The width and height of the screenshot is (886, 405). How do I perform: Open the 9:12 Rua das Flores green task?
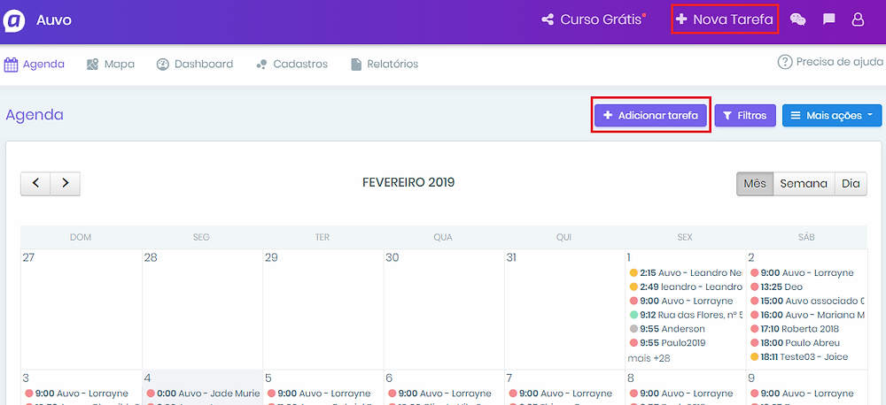[685, 315]
